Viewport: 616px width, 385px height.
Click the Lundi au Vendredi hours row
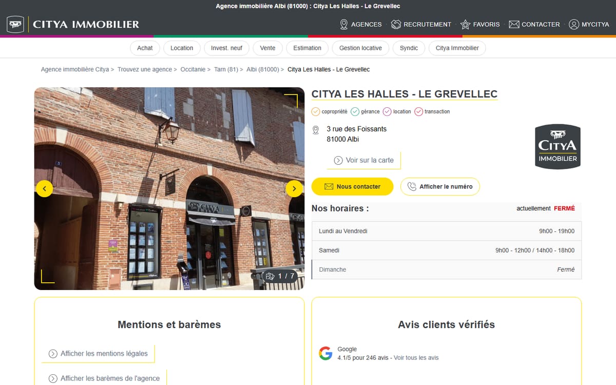point(447,231)
